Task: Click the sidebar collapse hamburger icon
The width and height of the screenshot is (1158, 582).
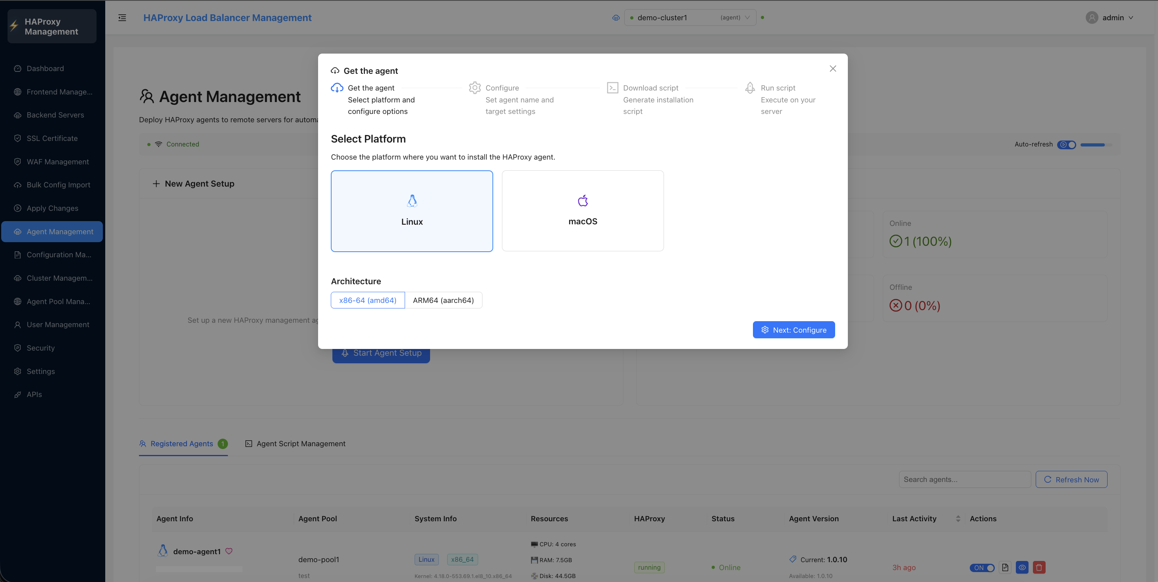Action: point(122,17)
